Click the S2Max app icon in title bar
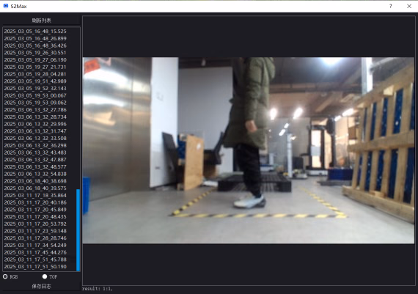Screen dimensions: 418x294 point(6,6)
